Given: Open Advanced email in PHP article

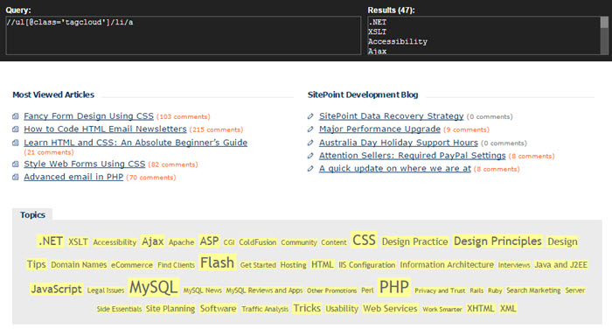Looking at the screenshot, I should click(73, 177).
